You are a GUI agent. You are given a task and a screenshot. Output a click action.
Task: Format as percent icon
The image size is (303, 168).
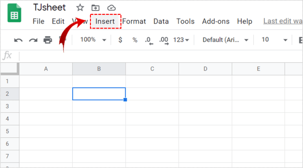click(x=135, y=40)
